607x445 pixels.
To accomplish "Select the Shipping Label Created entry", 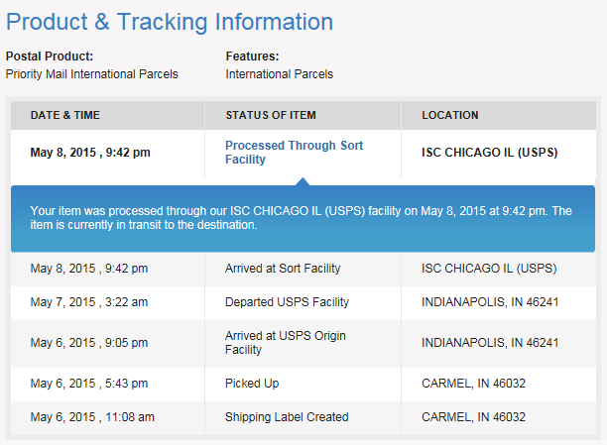I will click(287, 417).
